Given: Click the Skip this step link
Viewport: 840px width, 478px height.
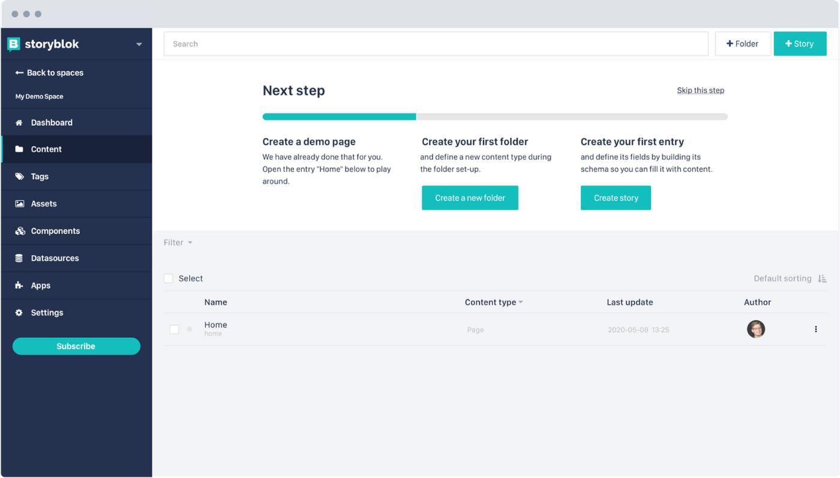Looking at the screenshot, I should (700, 90).
